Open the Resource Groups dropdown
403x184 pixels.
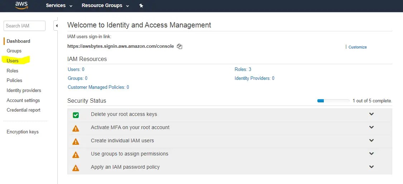click(105, 6)
